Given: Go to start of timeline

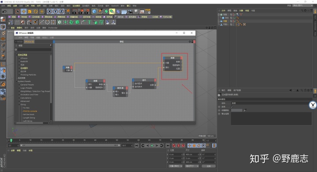Looking at the screenshot, I should click(136, 146).
